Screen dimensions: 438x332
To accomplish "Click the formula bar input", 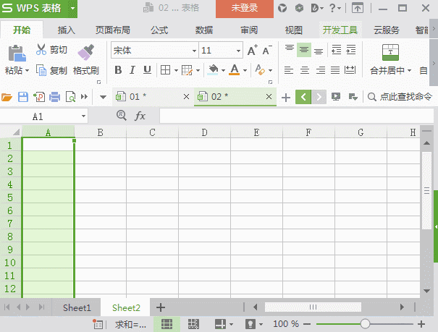I will tap(296, 116).
